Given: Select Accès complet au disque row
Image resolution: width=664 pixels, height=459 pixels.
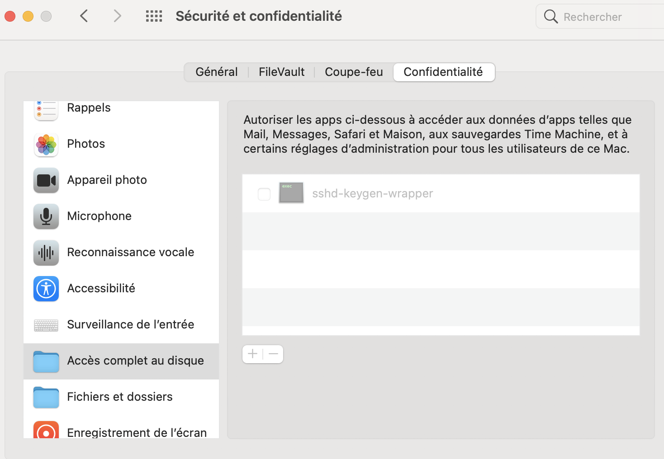Looking at the screenshot, I should pyautogui.click(x=121, y=361).
